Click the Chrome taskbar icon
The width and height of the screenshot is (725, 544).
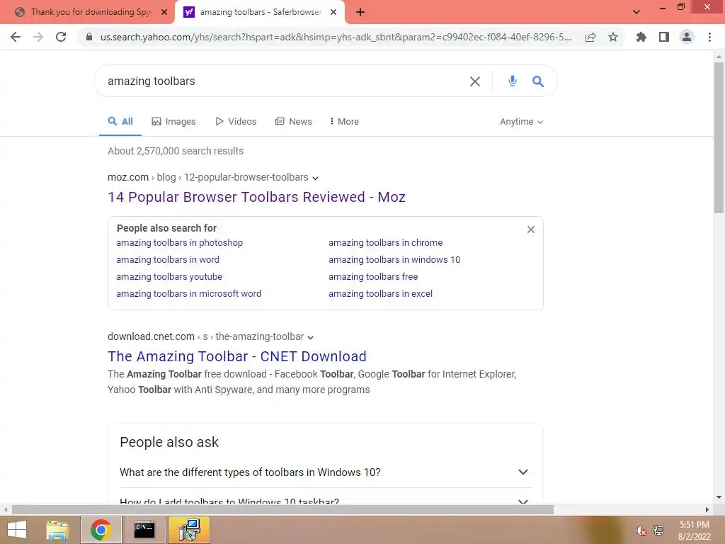click(x=101, y=530)
